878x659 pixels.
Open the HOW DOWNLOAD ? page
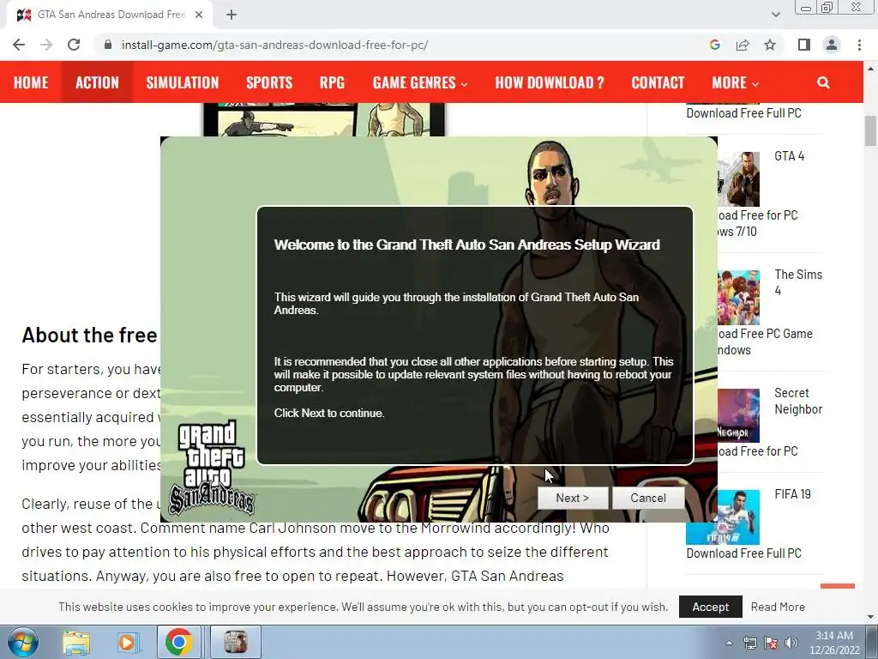click(x=550, y=82)
